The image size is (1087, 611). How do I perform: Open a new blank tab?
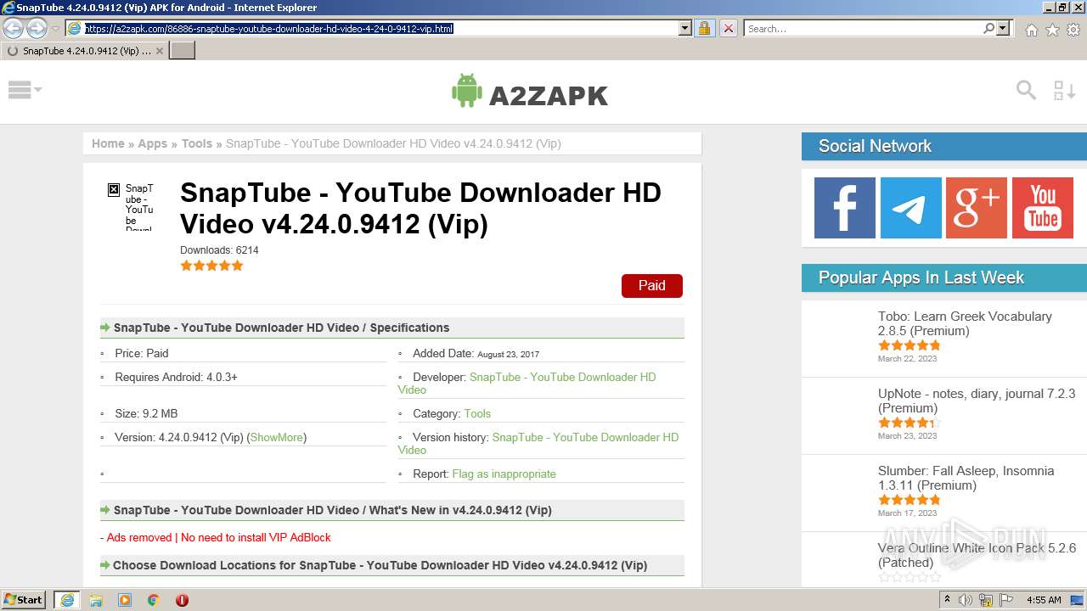point(183,51)
